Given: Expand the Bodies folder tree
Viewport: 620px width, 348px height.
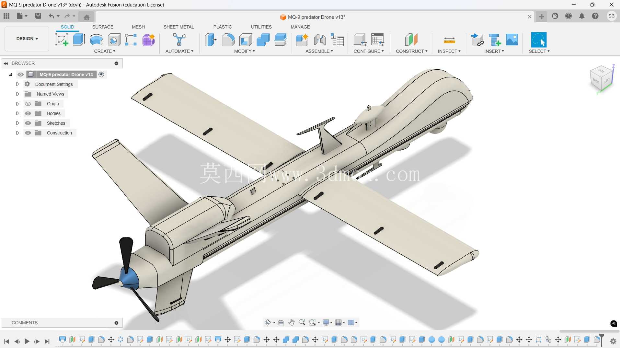Looking at the screenshot, I should point(18,113).
